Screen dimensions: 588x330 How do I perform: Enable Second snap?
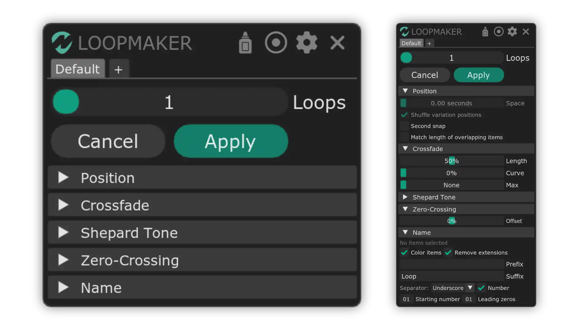[x=404, y=126]
